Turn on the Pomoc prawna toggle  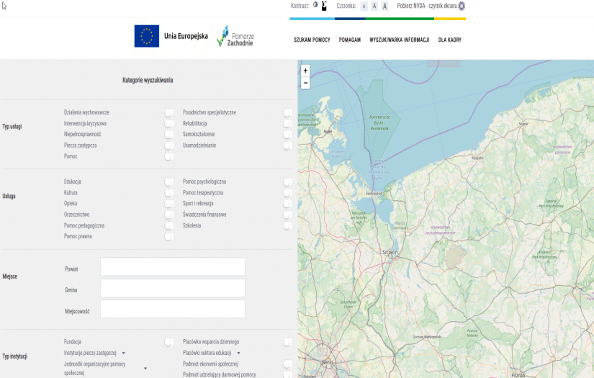[168, 236]
